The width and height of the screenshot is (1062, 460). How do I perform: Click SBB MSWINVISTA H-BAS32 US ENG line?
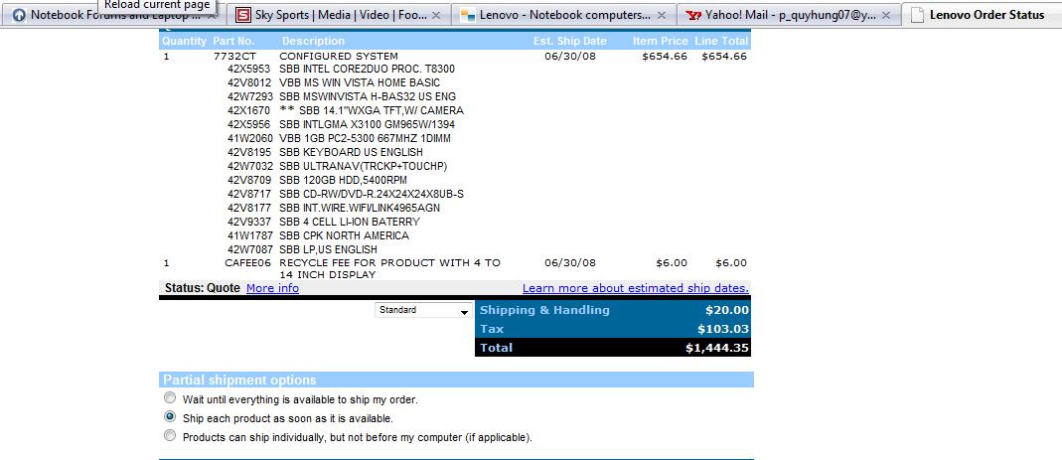coord(368,97)
